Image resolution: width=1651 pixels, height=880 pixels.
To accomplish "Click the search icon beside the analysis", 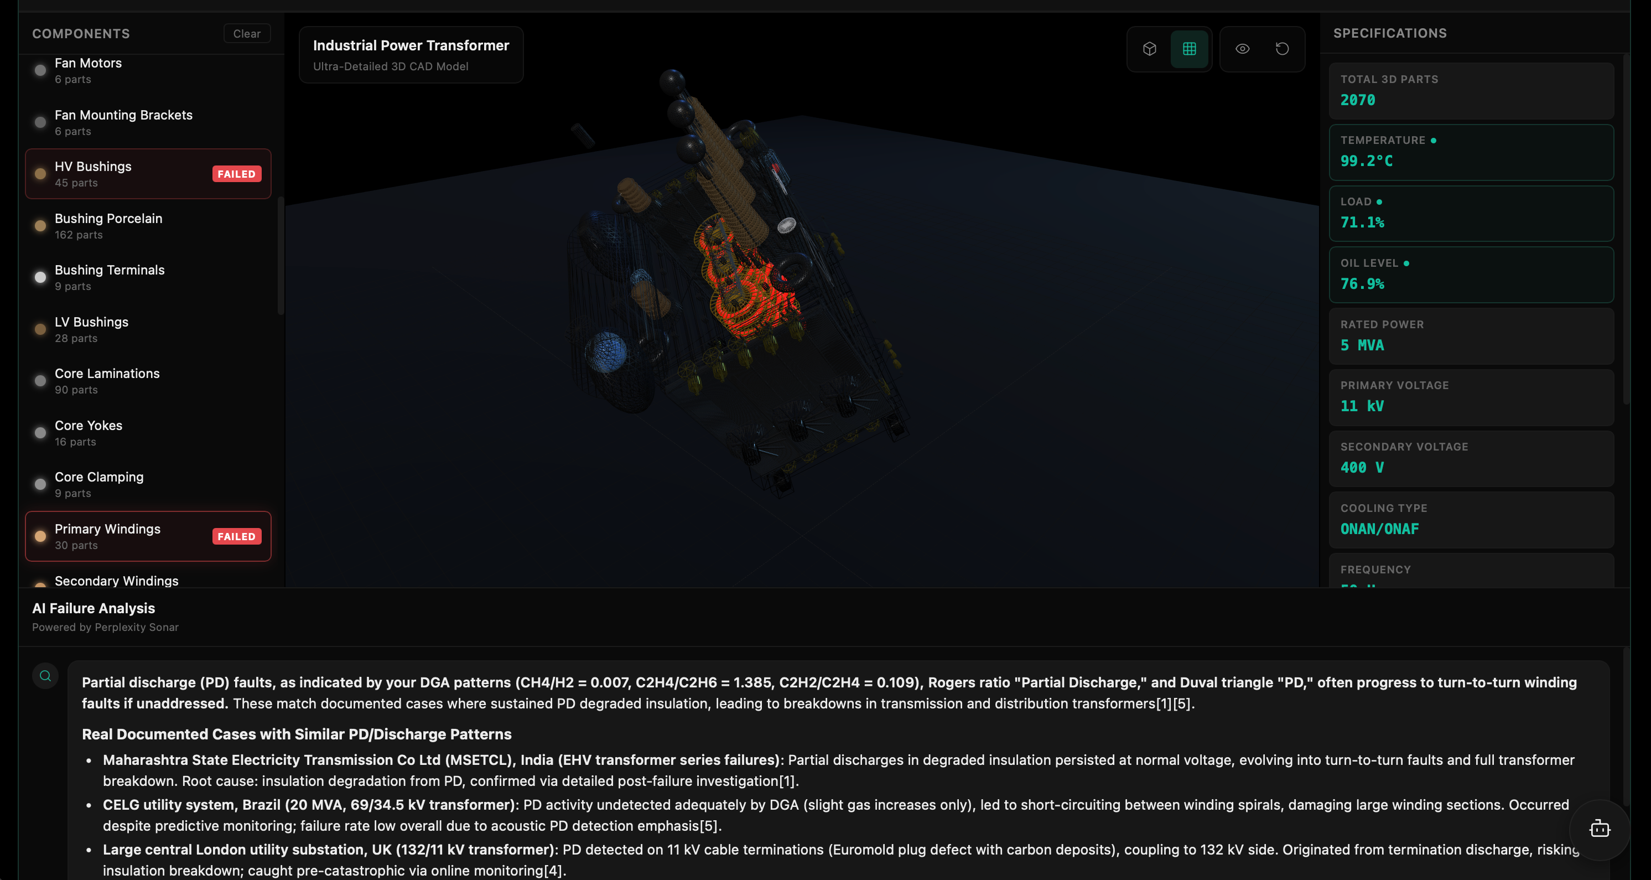I will click(x=45, y=676).
